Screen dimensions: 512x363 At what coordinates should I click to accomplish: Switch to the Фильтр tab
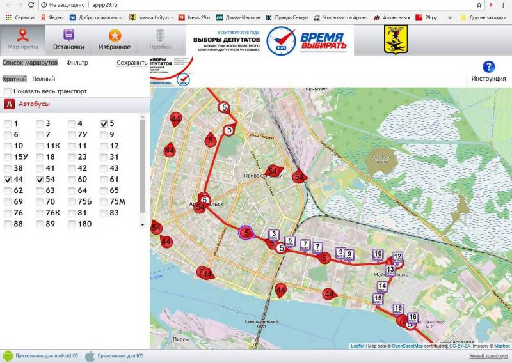pyautogui.click(x=77, y=63)
